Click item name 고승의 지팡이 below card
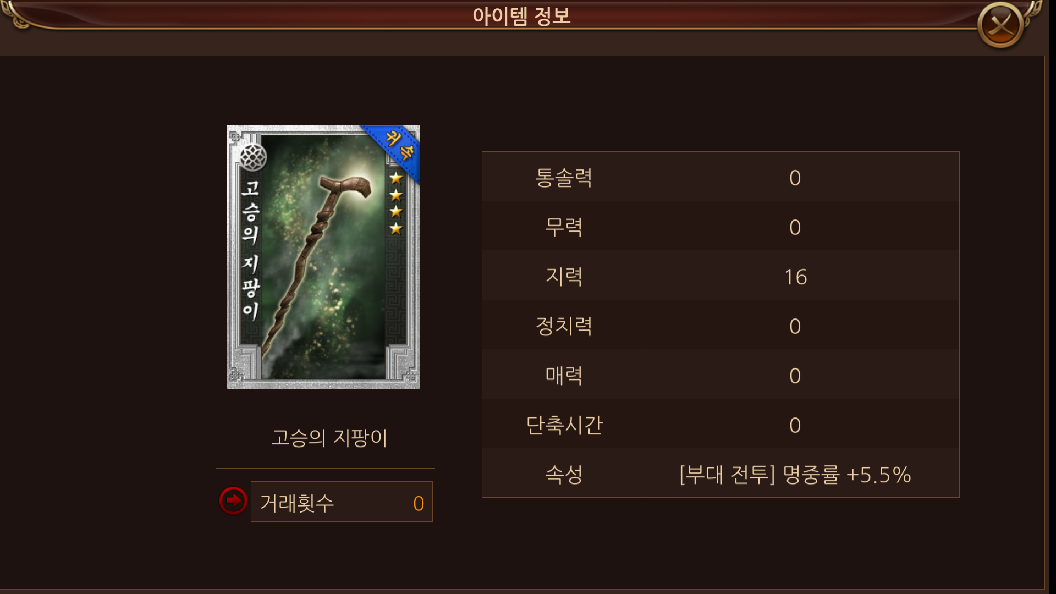The image size is (1056, 594). pos(329,438)
